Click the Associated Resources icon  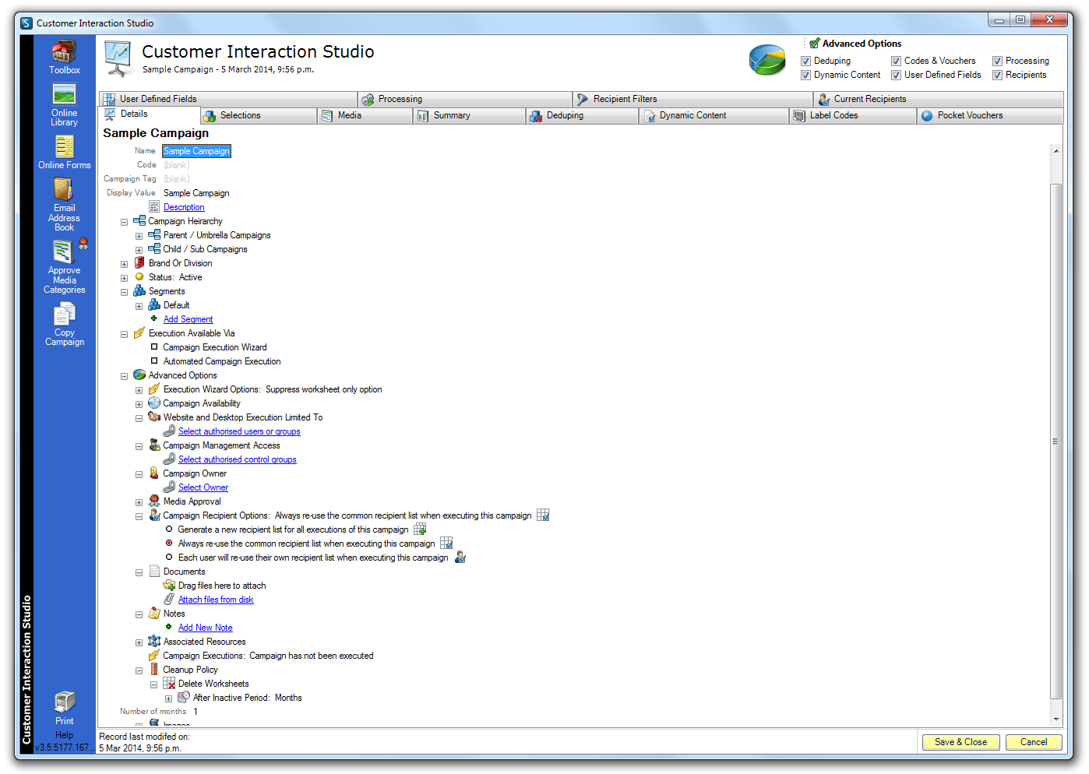(154, 642)
